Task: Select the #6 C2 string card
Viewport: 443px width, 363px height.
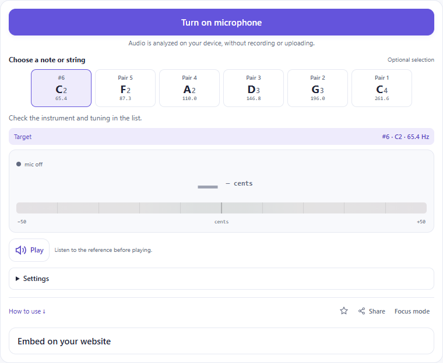Action: pos(61,88)
